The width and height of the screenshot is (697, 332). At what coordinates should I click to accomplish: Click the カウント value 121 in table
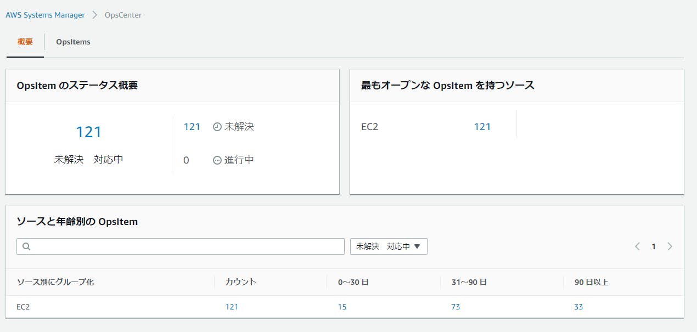point(232,307)
